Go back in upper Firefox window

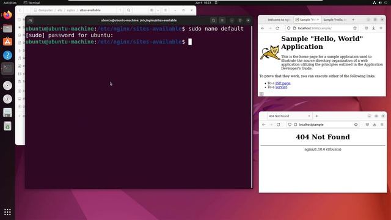coord(263,28)
